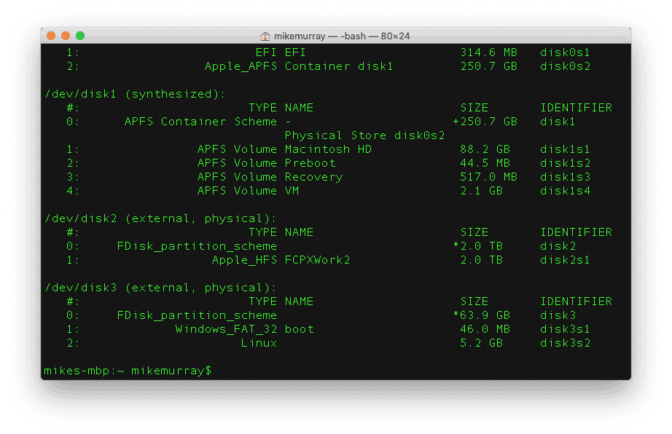Click the boot partition name under disk3

pyautogui.click(x=299, y=329)
